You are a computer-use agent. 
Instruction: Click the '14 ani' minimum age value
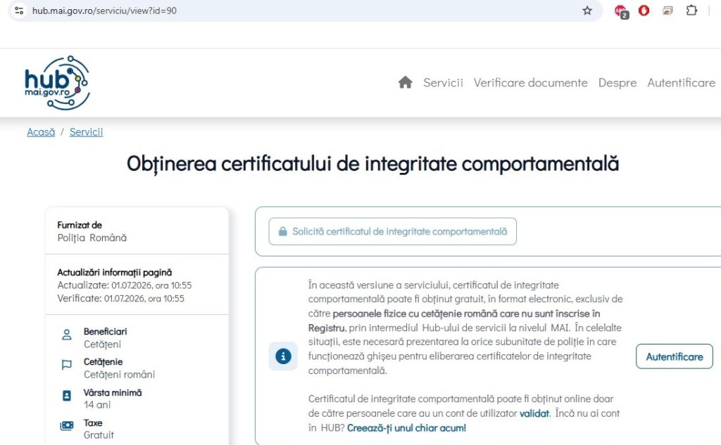tap(97, 405)
